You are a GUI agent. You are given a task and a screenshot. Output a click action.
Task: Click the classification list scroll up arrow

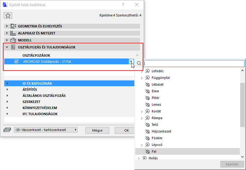[242, 71]
